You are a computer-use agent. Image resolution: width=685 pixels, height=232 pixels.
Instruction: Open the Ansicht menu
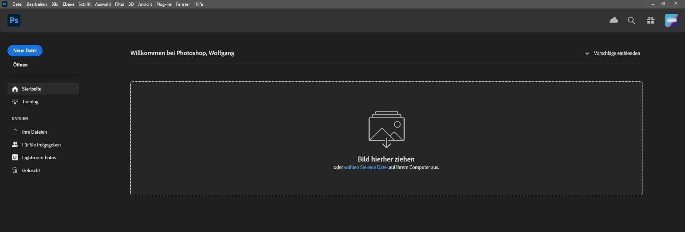(x=145, y=4)
